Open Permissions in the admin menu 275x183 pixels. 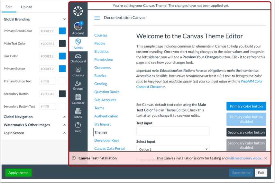click(104, 60)
